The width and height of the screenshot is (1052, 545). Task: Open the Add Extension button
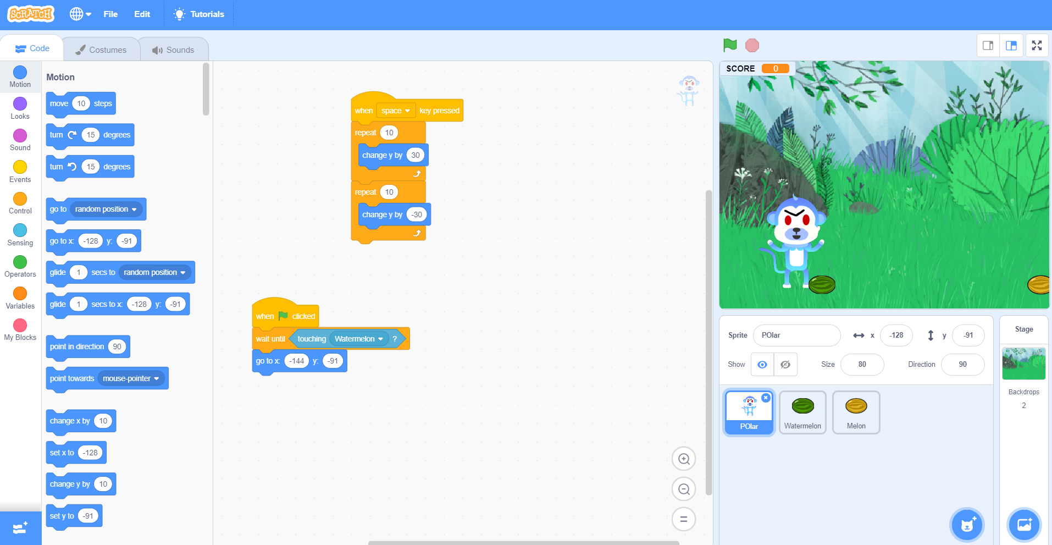coord(20,528)
